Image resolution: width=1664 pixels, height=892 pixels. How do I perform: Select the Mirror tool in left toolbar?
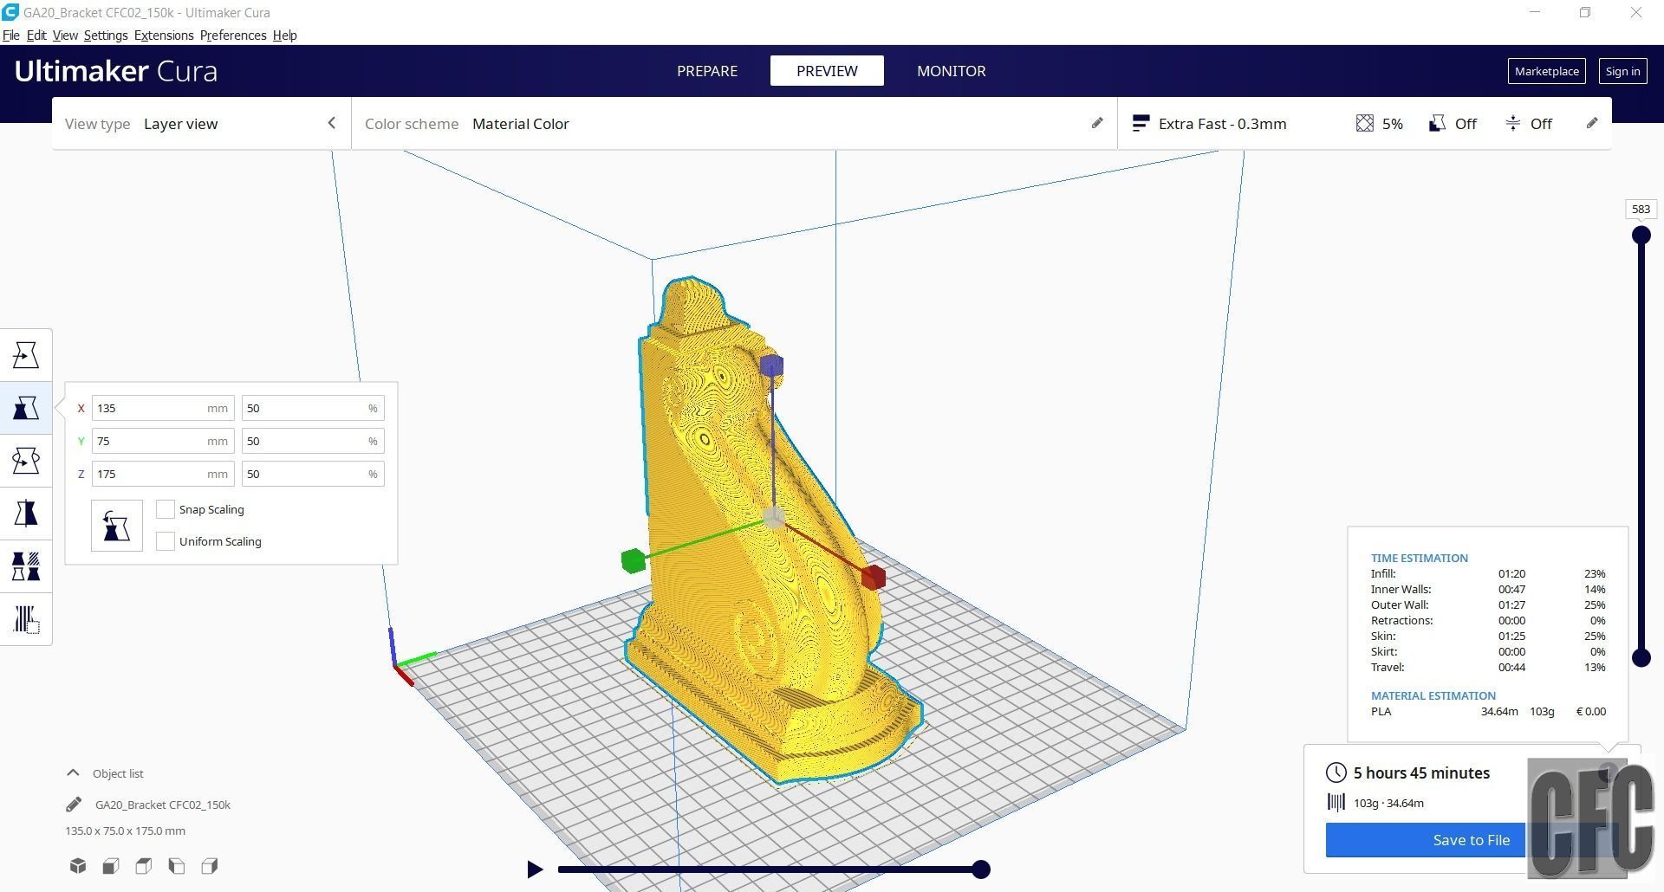point(26,514)
